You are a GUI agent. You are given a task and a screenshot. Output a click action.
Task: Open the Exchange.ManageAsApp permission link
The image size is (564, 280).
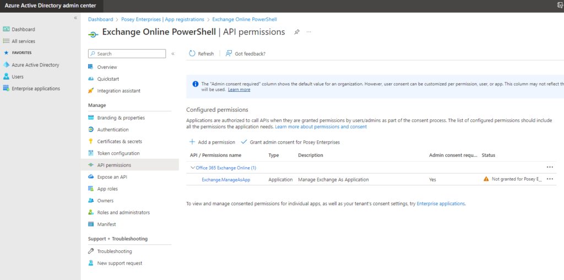point(226,179)
